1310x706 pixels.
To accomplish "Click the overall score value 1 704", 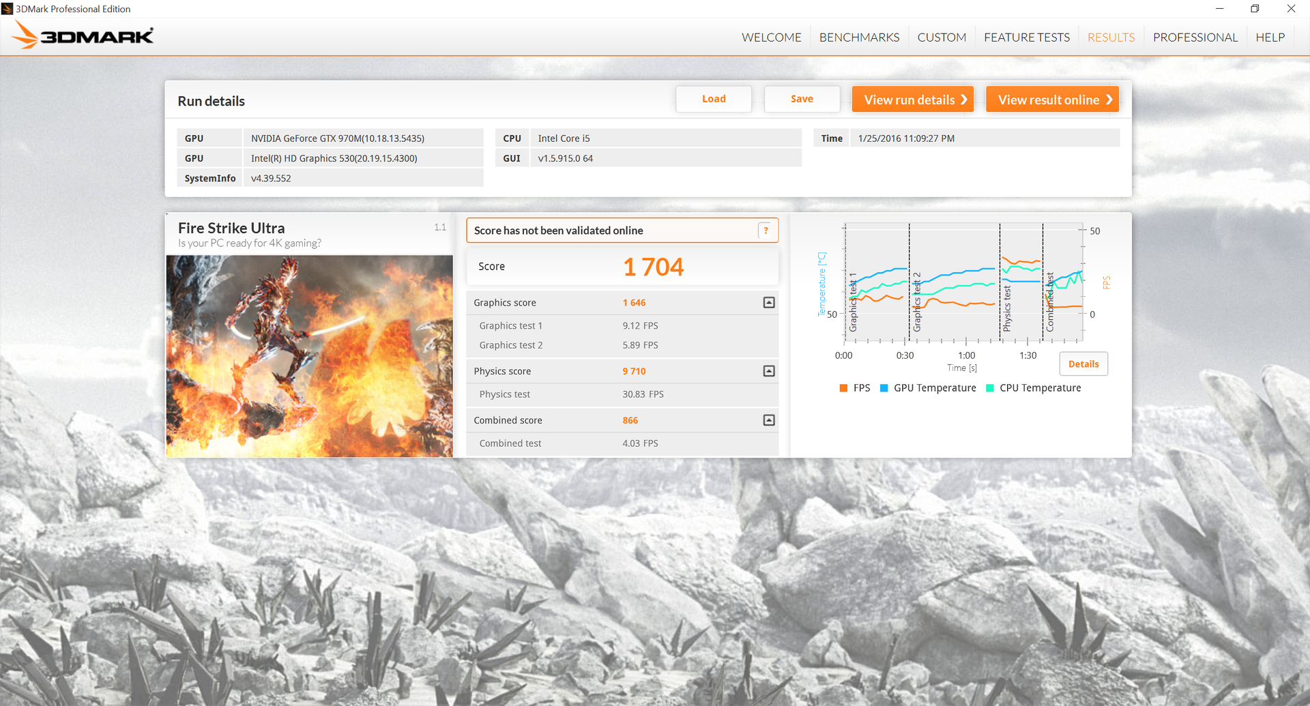I will (x=653, y=267).
